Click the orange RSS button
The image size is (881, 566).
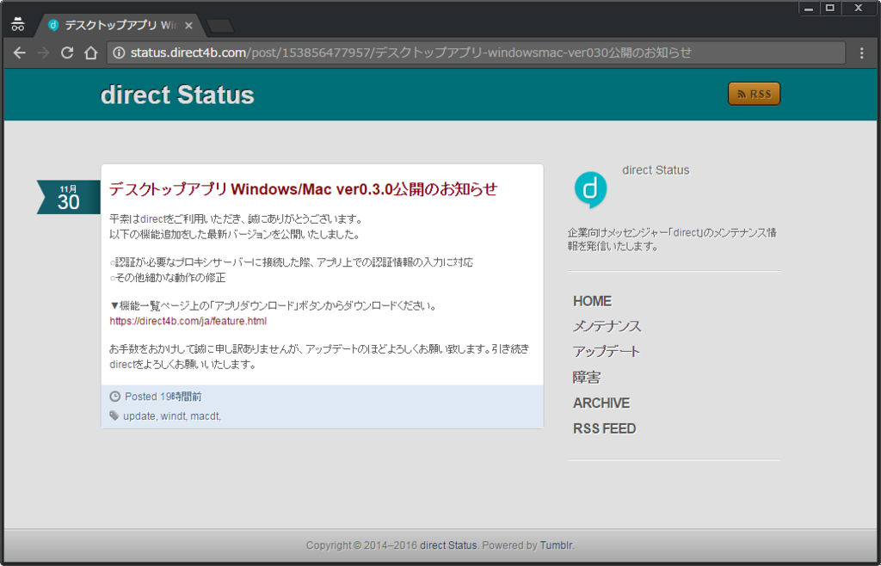click(x=754, y=94)
